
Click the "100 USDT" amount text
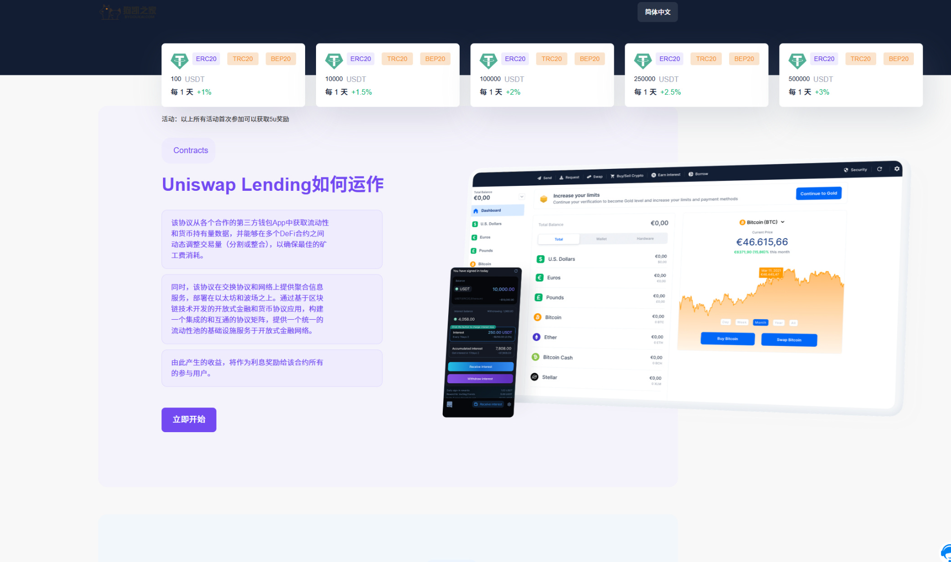pos(188,79)
